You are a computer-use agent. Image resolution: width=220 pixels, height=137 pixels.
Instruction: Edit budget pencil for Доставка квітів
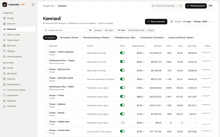click(144, 79)
